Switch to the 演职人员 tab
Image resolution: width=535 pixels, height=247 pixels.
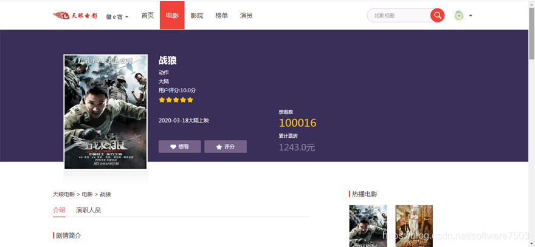[88, 210]
